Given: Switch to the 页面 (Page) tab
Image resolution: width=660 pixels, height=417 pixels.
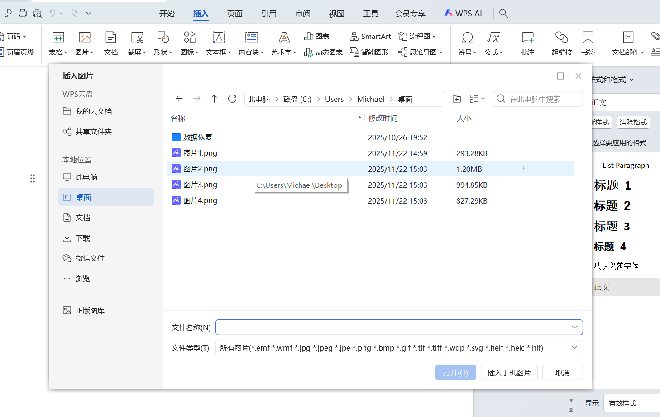Looking at the screenshot, I should click(x=234, y=14).
